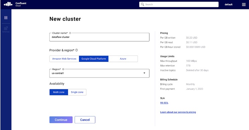The image size is (249, 130).
Task: Click the Max retention label
Action: (x=168, y=66)
